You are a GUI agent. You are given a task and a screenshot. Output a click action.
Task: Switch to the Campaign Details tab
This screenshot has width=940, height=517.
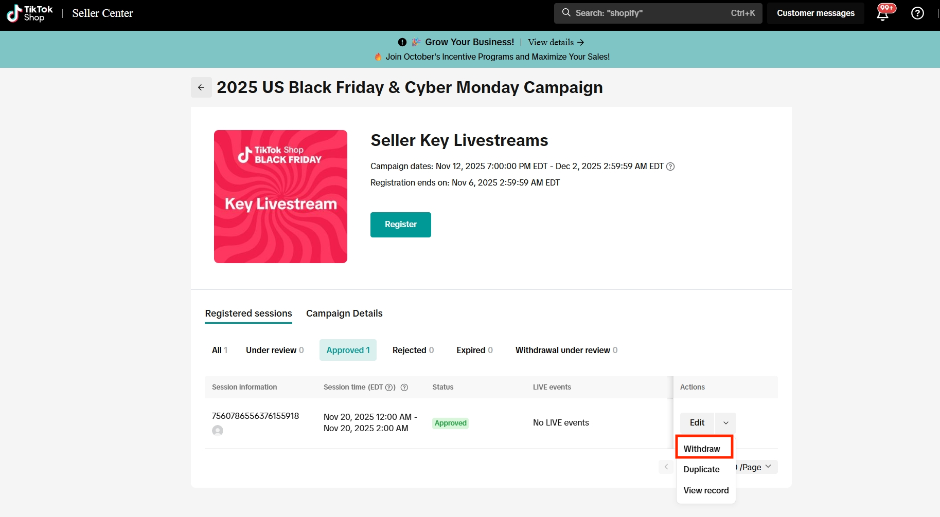[344, 313]
